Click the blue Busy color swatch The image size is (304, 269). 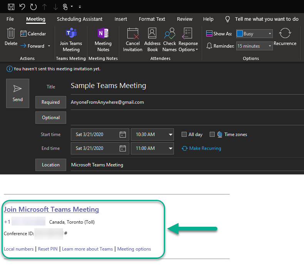pos(240,33)
